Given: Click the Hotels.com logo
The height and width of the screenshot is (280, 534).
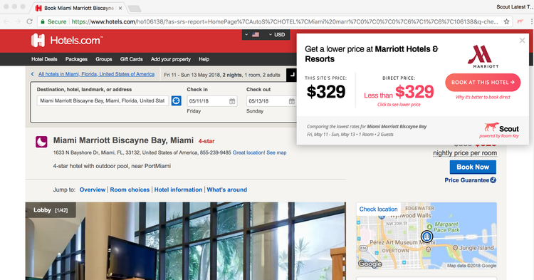Looking at the screenshot, I should click(67, 41).
